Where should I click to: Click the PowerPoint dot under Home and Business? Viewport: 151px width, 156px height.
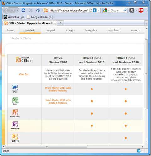[x=126, y=114]
